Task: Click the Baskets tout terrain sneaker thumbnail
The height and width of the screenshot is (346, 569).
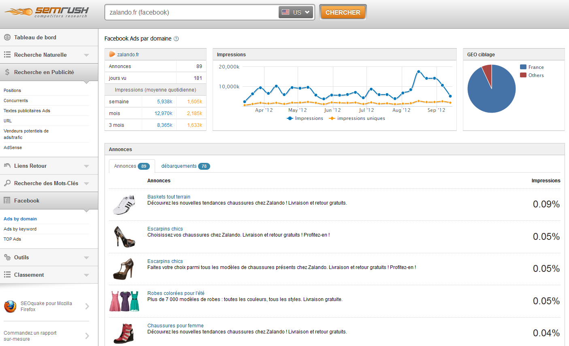Action: click(x=124, y=205)
